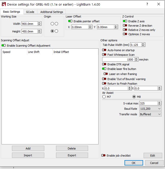
Task: Click the Width stepper arrows
Action: tap(39, 24)
